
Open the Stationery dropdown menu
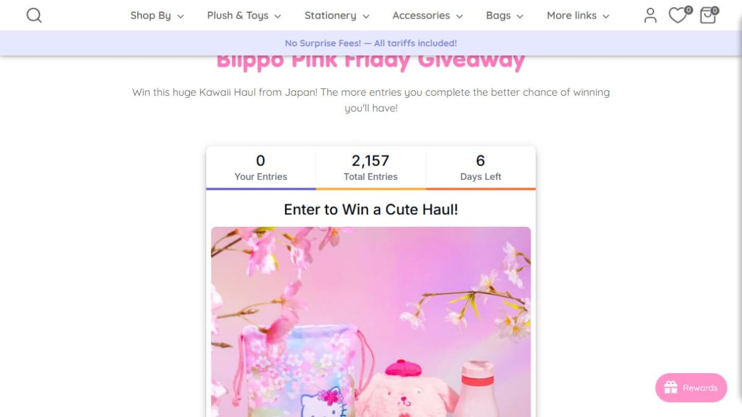pos(337,15)
